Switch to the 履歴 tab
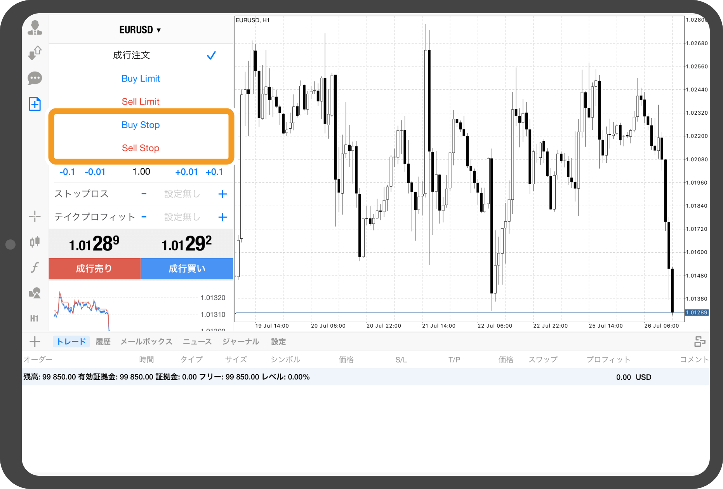Screen dimensions: 723x489 click(103, 342)
